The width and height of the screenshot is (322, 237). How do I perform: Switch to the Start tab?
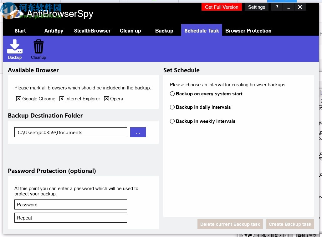coord(20,31)
